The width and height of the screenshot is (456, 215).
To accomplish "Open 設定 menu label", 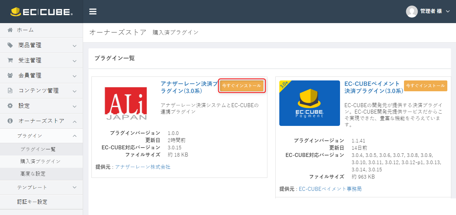I will coord(24,106).
